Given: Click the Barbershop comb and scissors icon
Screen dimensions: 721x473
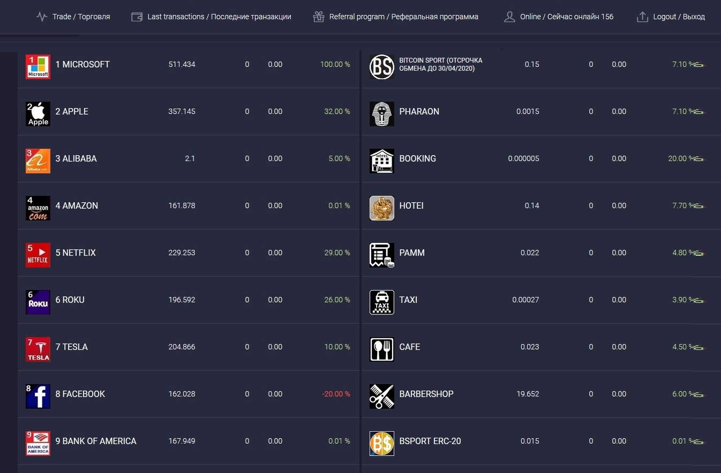Looking at the screenshot, I should 382,396.
